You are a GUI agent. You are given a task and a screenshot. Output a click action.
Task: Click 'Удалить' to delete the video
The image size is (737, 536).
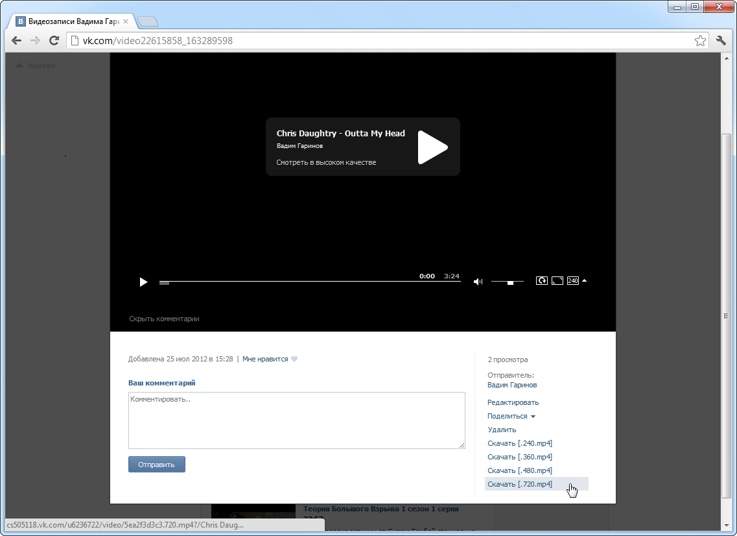[502, 430]
